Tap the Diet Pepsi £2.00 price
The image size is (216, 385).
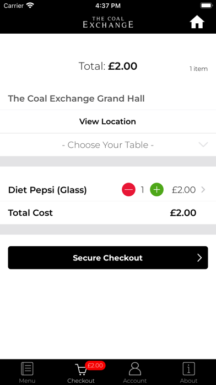pos(183,190)
